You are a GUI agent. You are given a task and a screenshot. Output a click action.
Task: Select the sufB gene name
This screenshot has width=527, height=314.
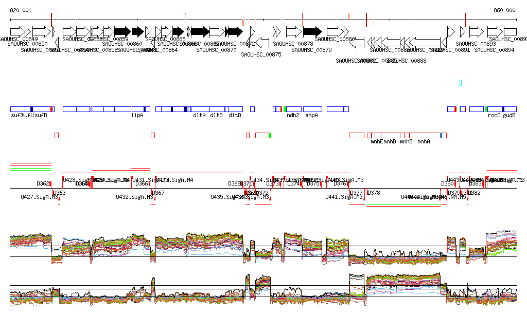click(x=41, y=116)
